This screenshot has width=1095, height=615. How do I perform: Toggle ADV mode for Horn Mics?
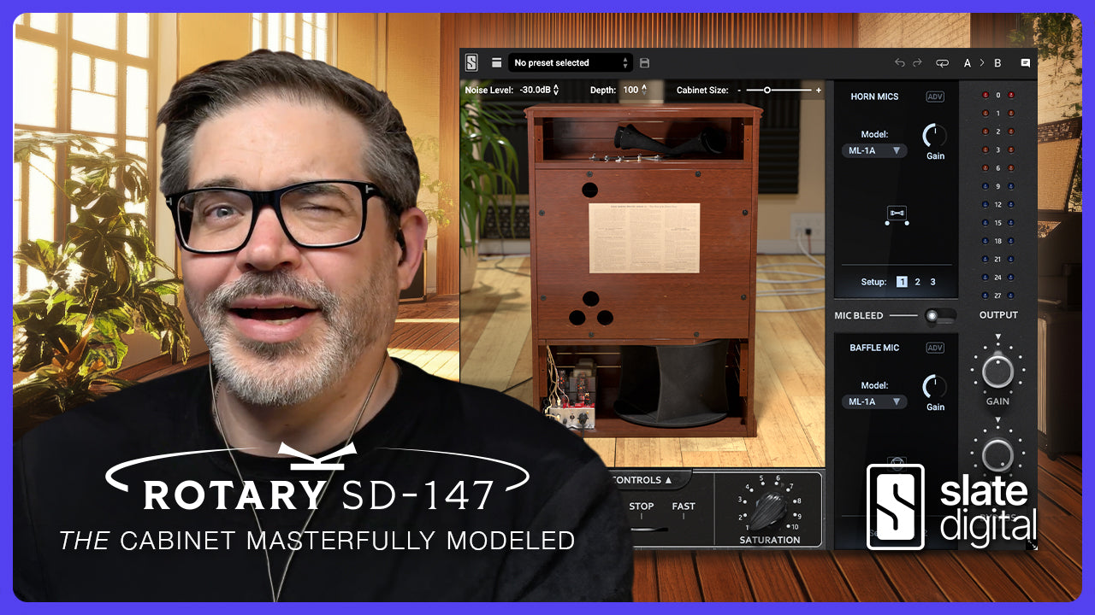935,97
